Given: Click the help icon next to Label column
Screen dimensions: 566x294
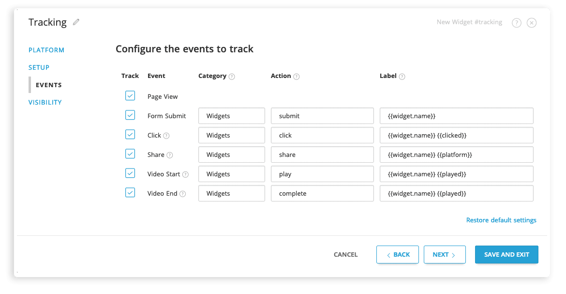Looking at the screenshot, I should pos(402,77).
